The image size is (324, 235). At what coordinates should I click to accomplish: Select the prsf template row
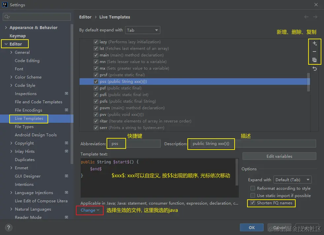pos(195,75)
